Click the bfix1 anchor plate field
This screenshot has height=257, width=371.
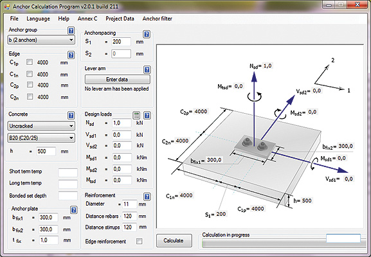pos(48,218)
